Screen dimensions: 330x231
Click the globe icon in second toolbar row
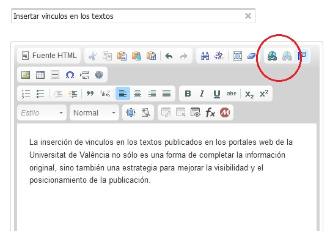[x=99, y=75]
